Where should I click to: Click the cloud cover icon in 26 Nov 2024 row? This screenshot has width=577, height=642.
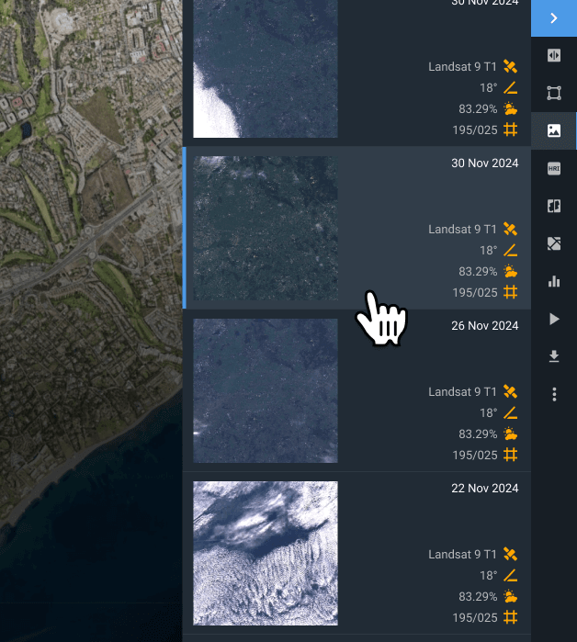pyautogui.click(x=510, y=434)
